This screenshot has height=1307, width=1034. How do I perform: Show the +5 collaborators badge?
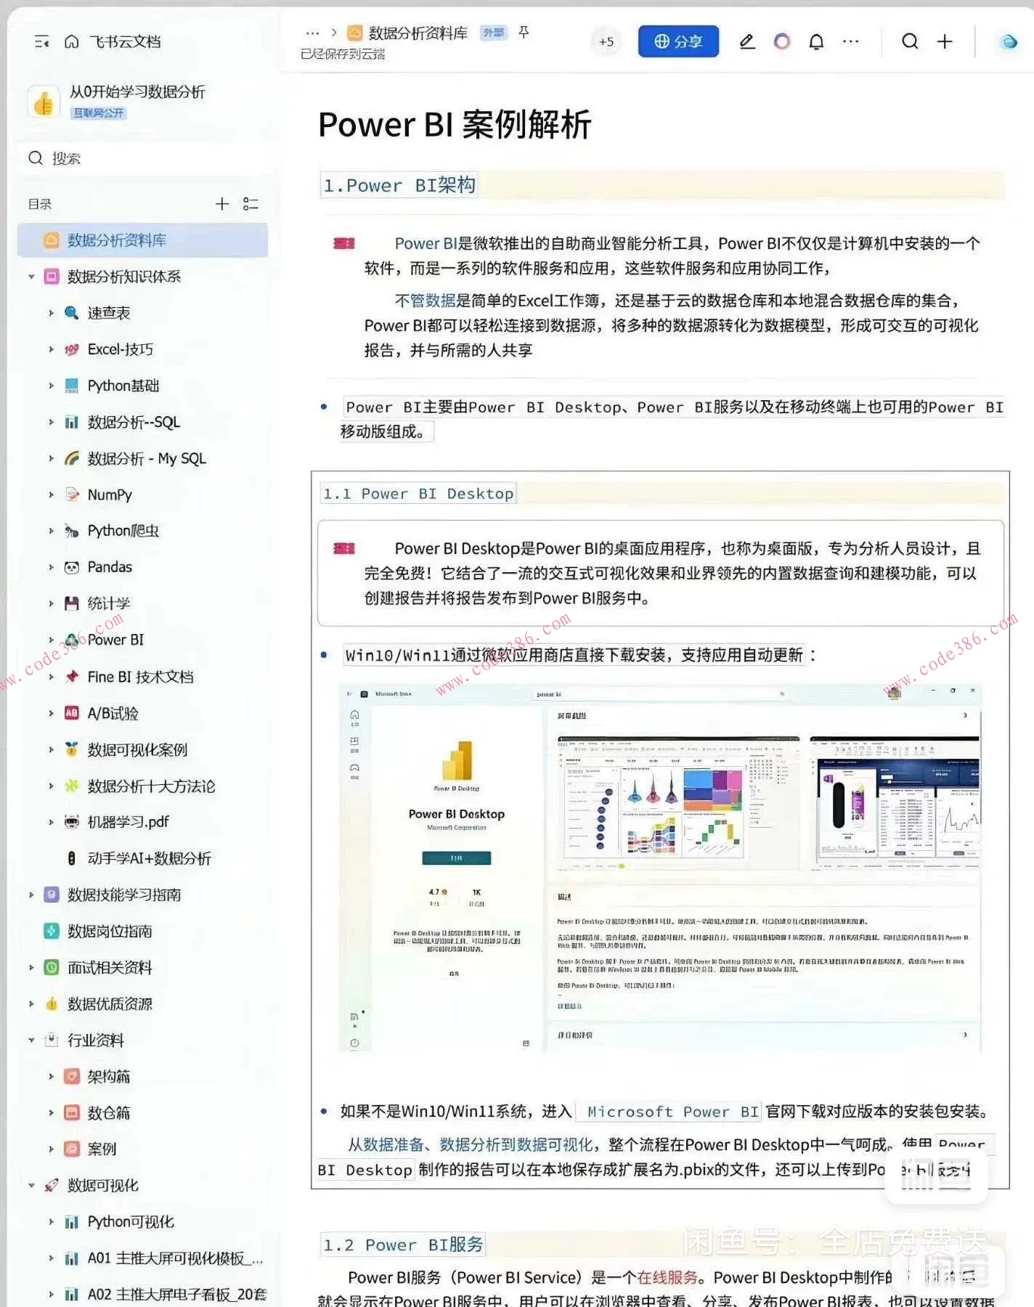[606, 41]
